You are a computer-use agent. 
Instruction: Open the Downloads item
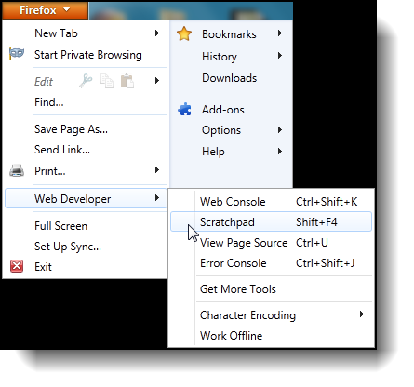[229, 78]
